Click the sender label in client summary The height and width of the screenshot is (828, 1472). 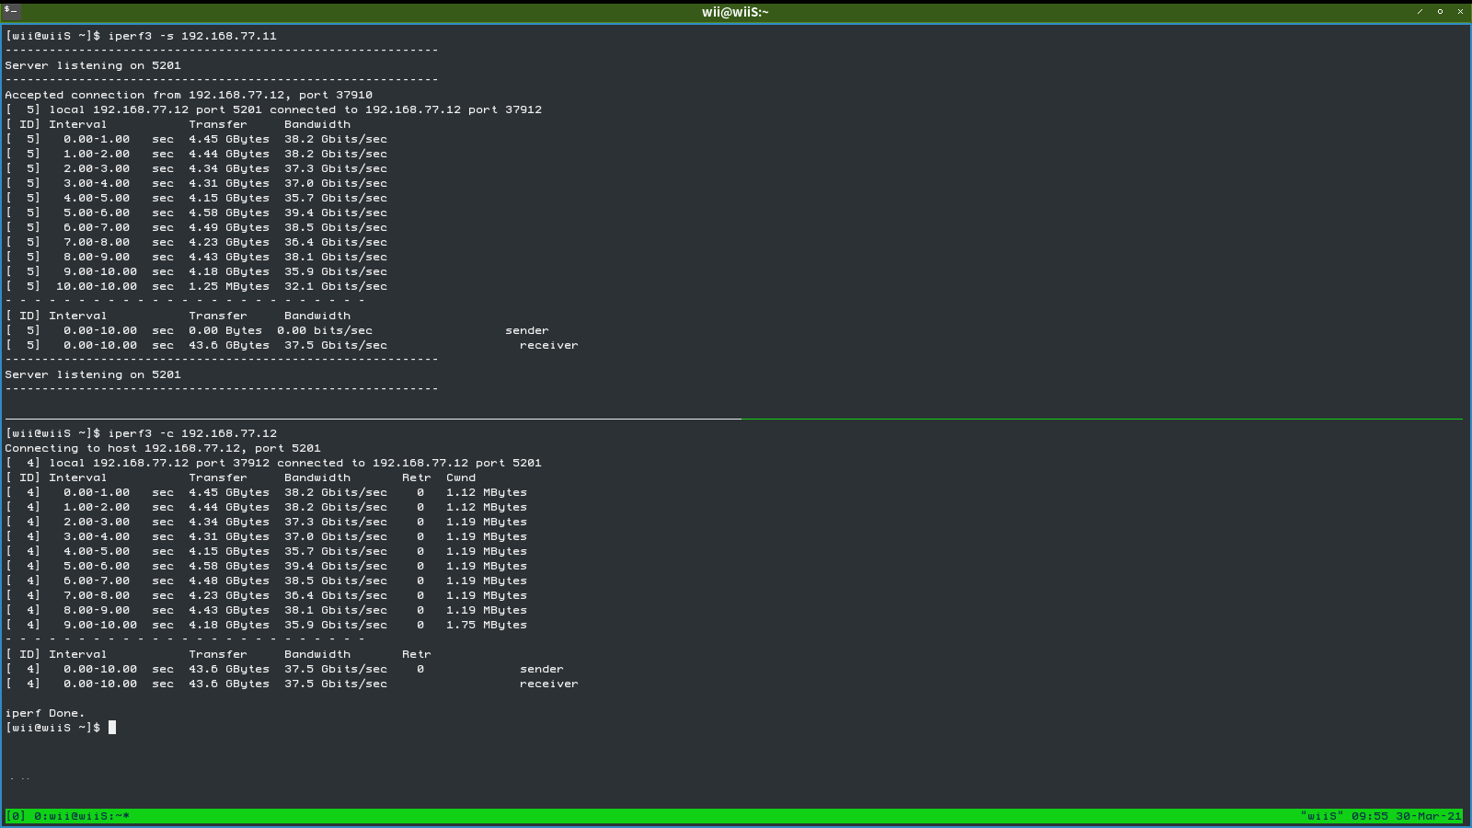point(542,669)
